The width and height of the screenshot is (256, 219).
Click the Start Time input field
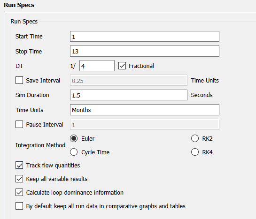pos(145,36)
